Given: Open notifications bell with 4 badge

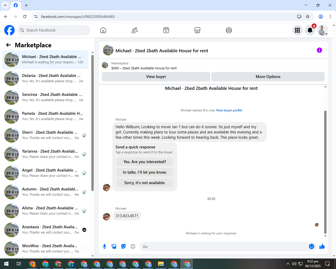Looking at the screenshot, I should pyautogui.click(x=310, y=30).
